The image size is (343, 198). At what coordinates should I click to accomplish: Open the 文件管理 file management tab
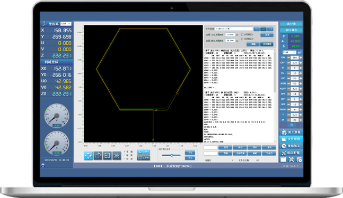pos(291,139)
